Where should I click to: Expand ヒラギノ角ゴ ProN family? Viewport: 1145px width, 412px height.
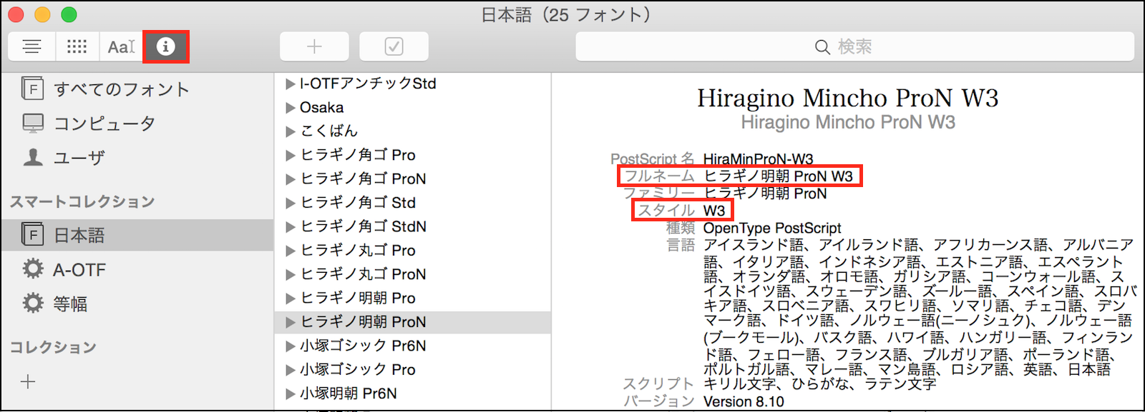point(290,179)
